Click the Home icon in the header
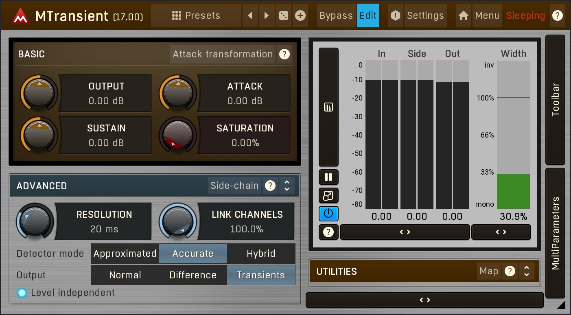Viewport: 571px width, 315px height. click(463, 15)
